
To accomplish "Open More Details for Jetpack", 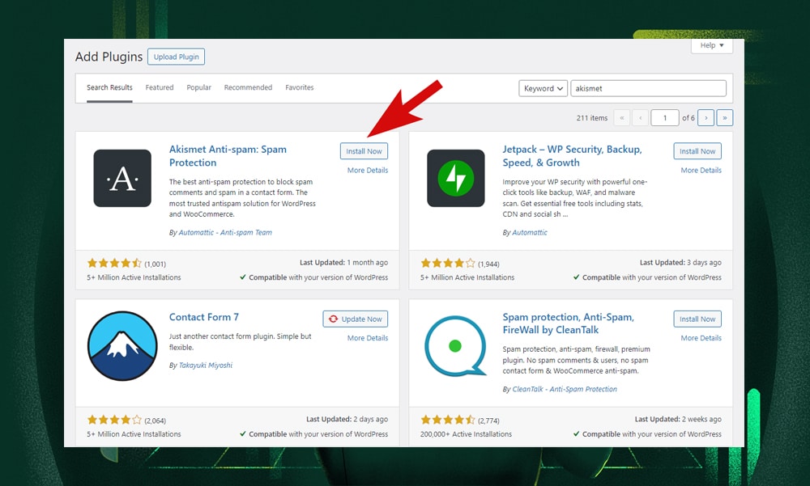I will [x=701, y=170].
